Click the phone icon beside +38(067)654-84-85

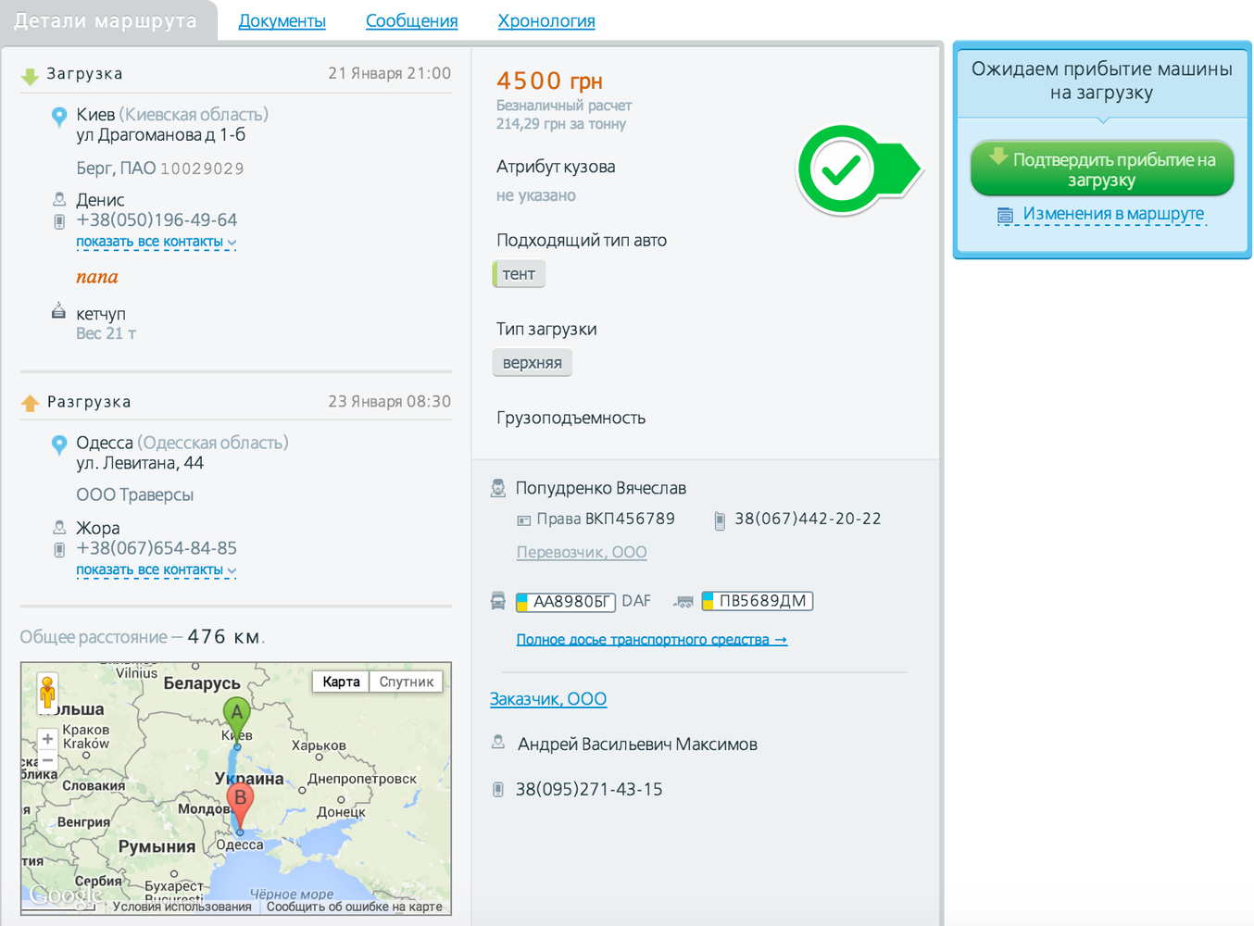[x=59, y=549]
